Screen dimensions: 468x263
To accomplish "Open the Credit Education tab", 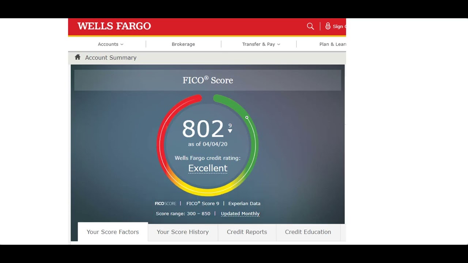I will click(308, 232).
